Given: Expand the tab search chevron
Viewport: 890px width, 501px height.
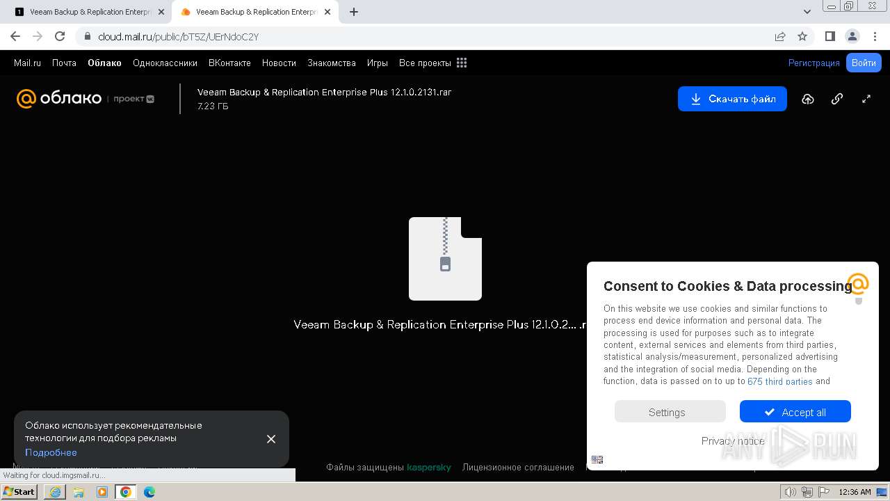Looking at the screenshot, I should click(x=807, y=12).
